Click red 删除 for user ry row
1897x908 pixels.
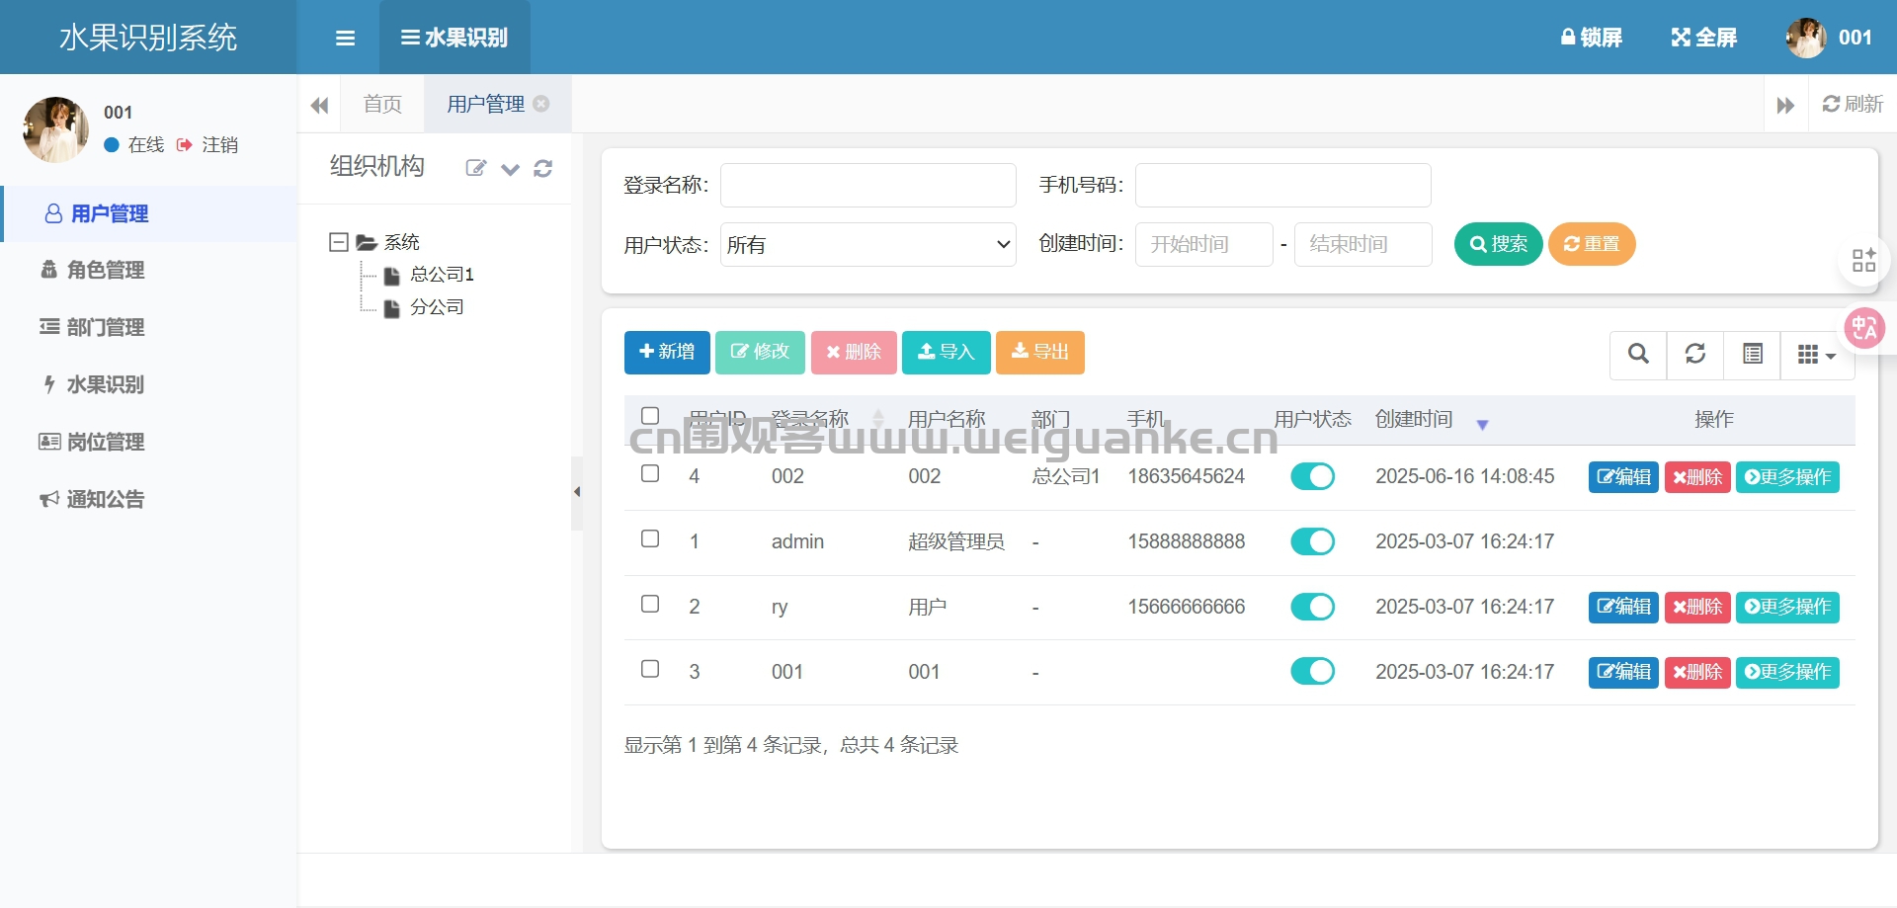(1697, 607)
